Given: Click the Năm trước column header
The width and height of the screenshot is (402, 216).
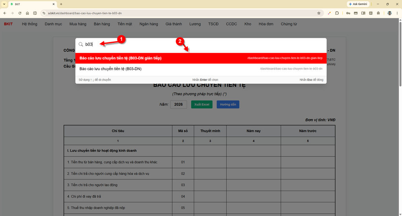Looking at the screenshot, I should [308, 131].
